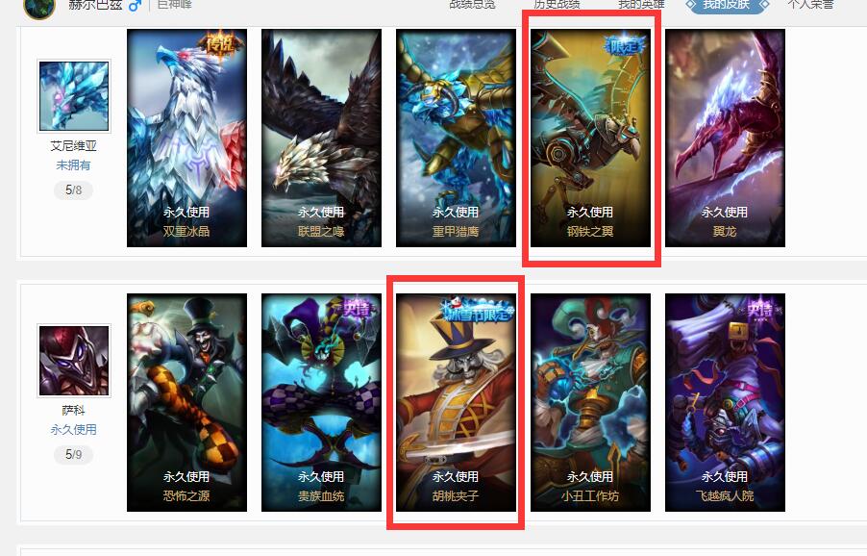Click the blue male gender symbol icon
This screenshot has height=556, width=867.
(135, 6)
